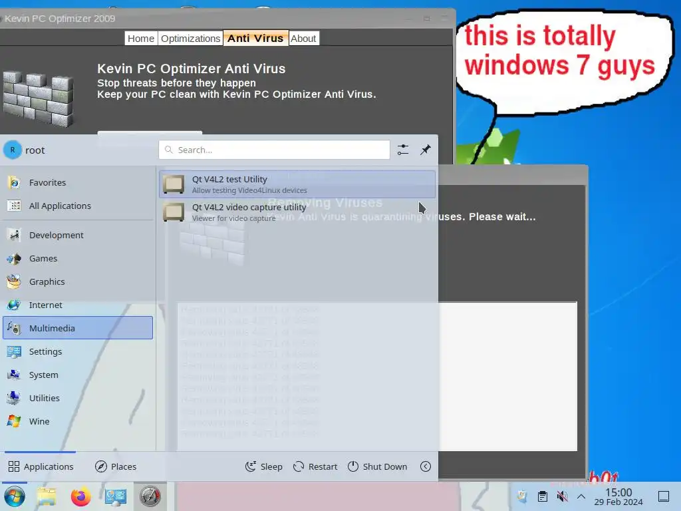Screen dimensions: 681x511
Task: Click the show desktop button
Action: [664, 496]
